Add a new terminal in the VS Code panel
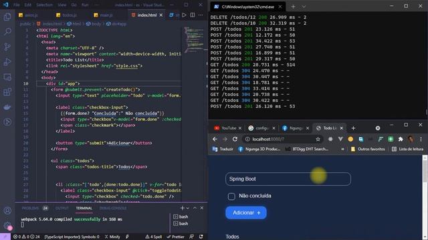428x240 pixels. click(x=182, y=208)
